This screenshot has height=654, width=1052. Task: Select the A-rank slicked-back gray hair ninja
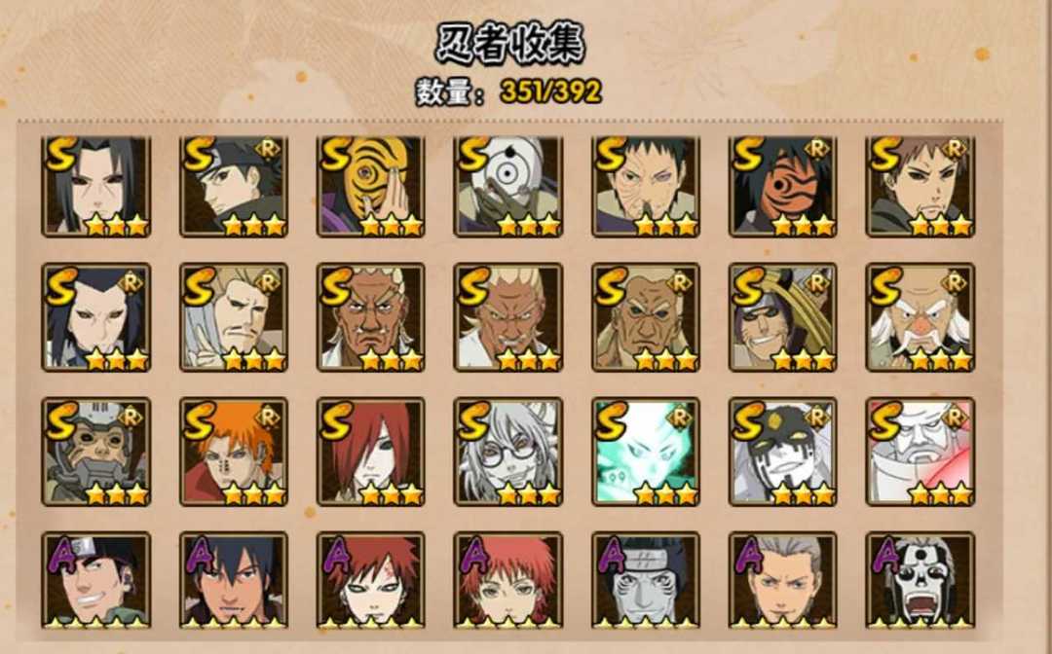point(783,580)
